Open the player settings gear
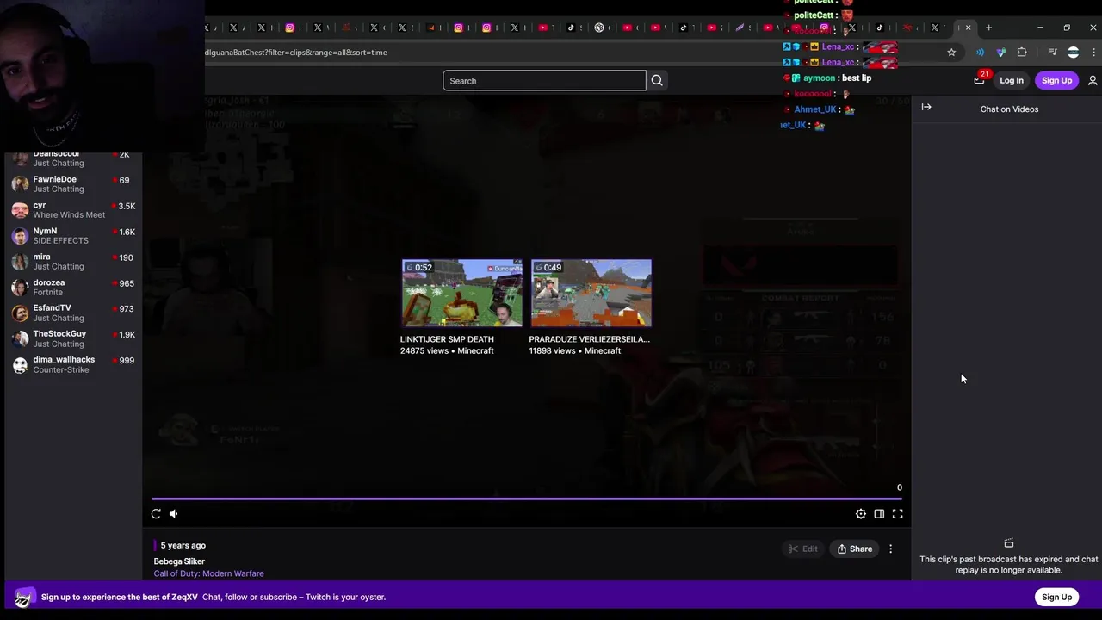This screenshot has width=1102, height=620. point(861,514)
